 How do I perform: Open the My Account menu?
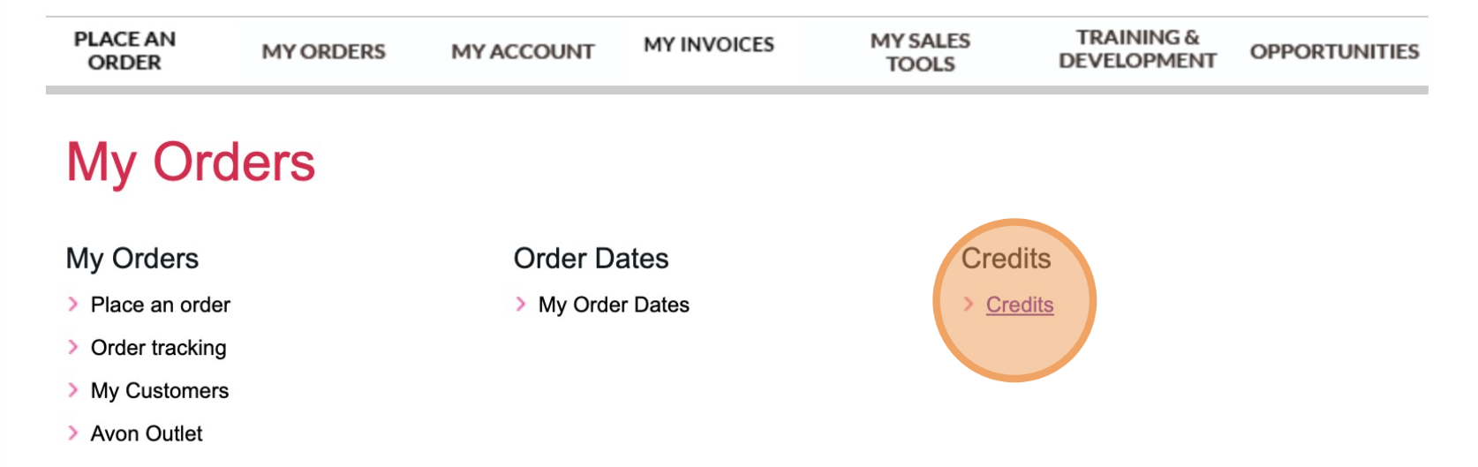(x=523, y=52)
